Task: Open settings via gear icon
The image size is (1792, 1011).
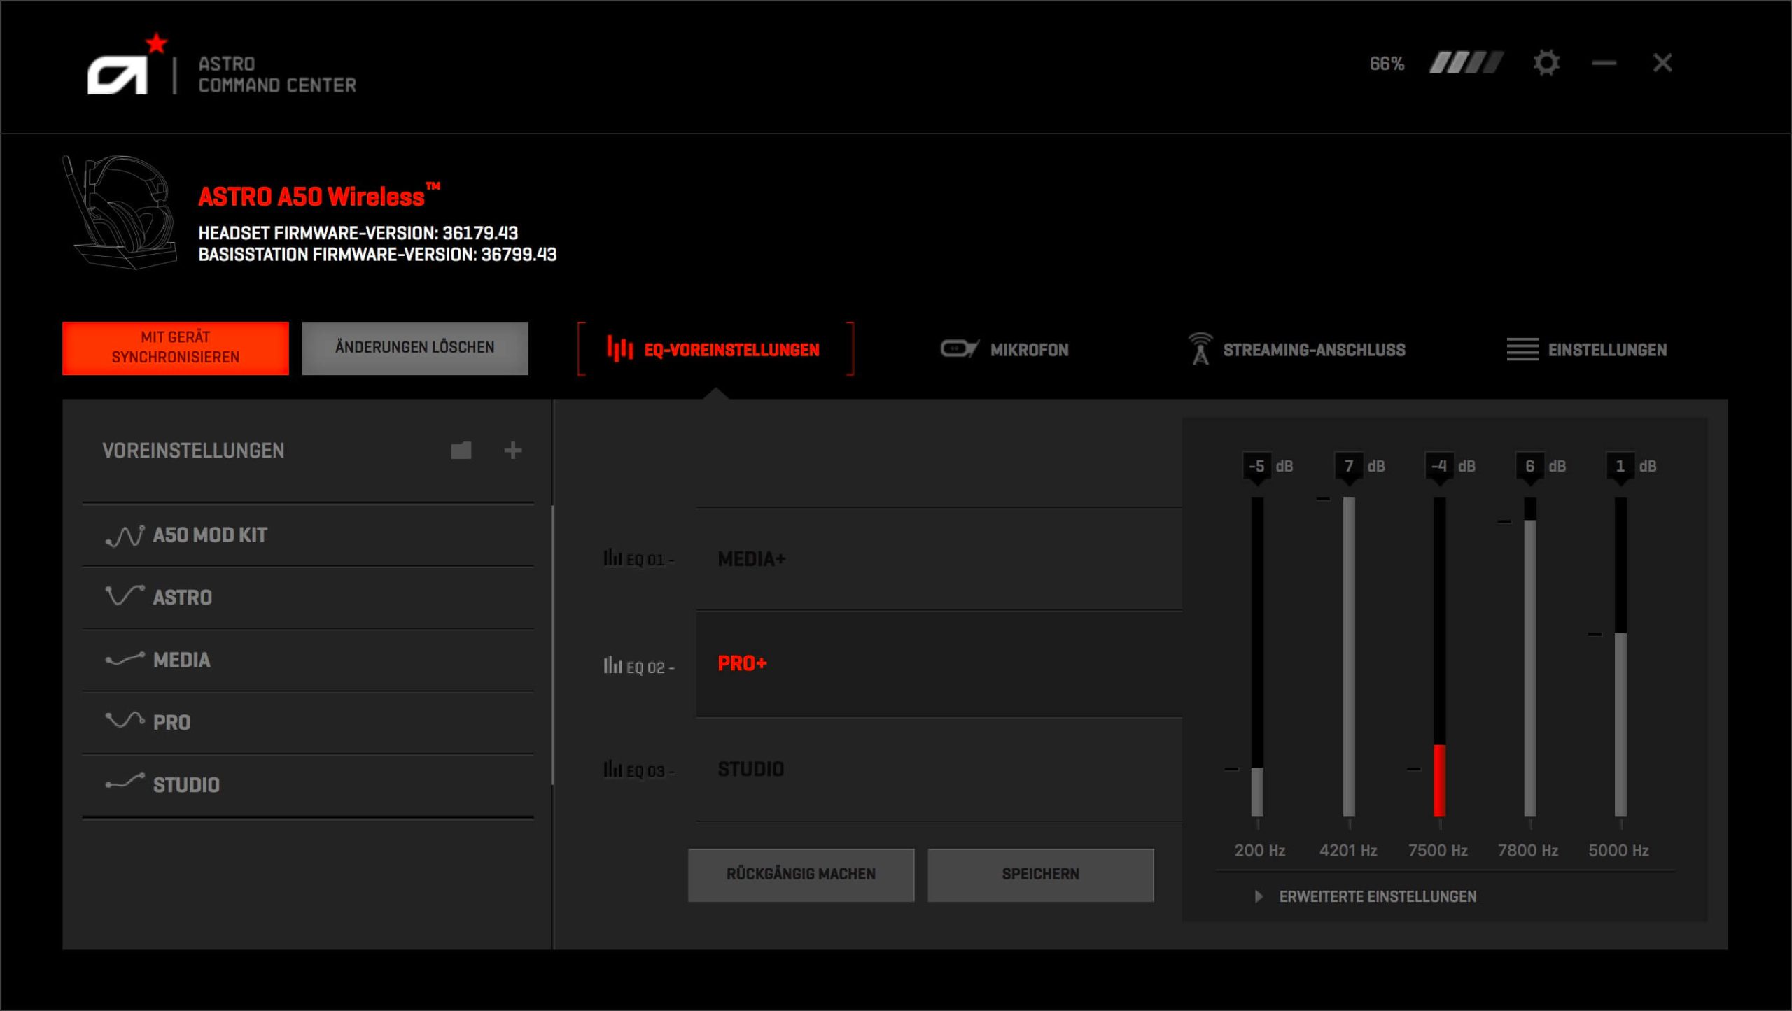Action: pos(1546,63)
